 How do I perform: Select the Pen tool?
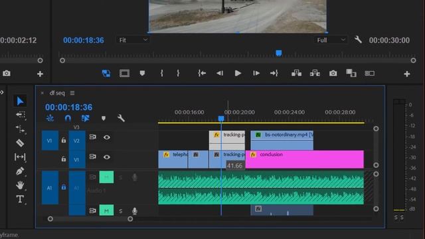20,171
